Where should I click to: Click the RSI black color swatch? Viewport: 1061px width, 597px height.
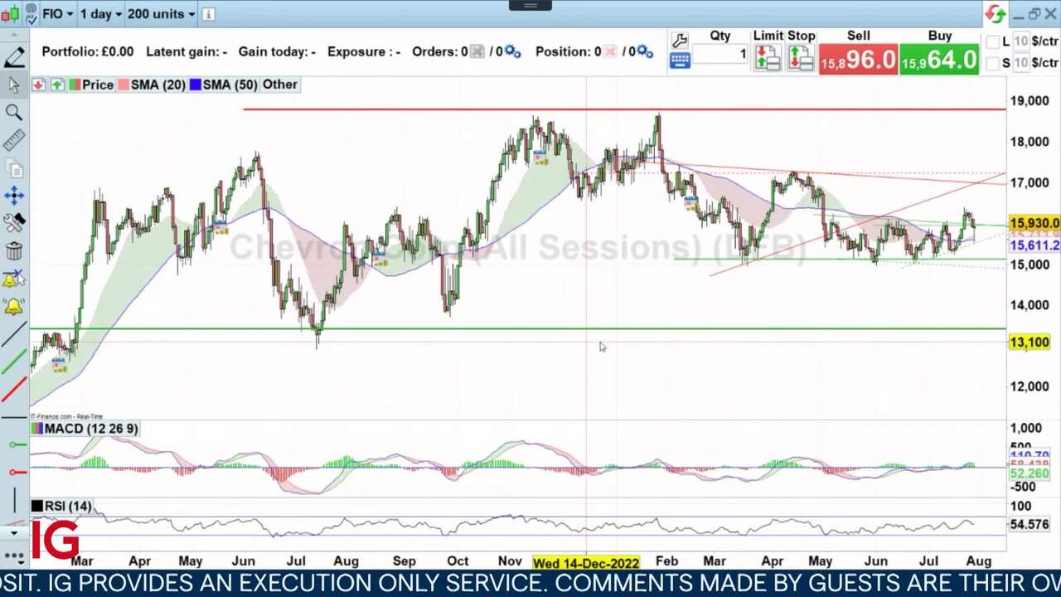click(x=37, y=507)
